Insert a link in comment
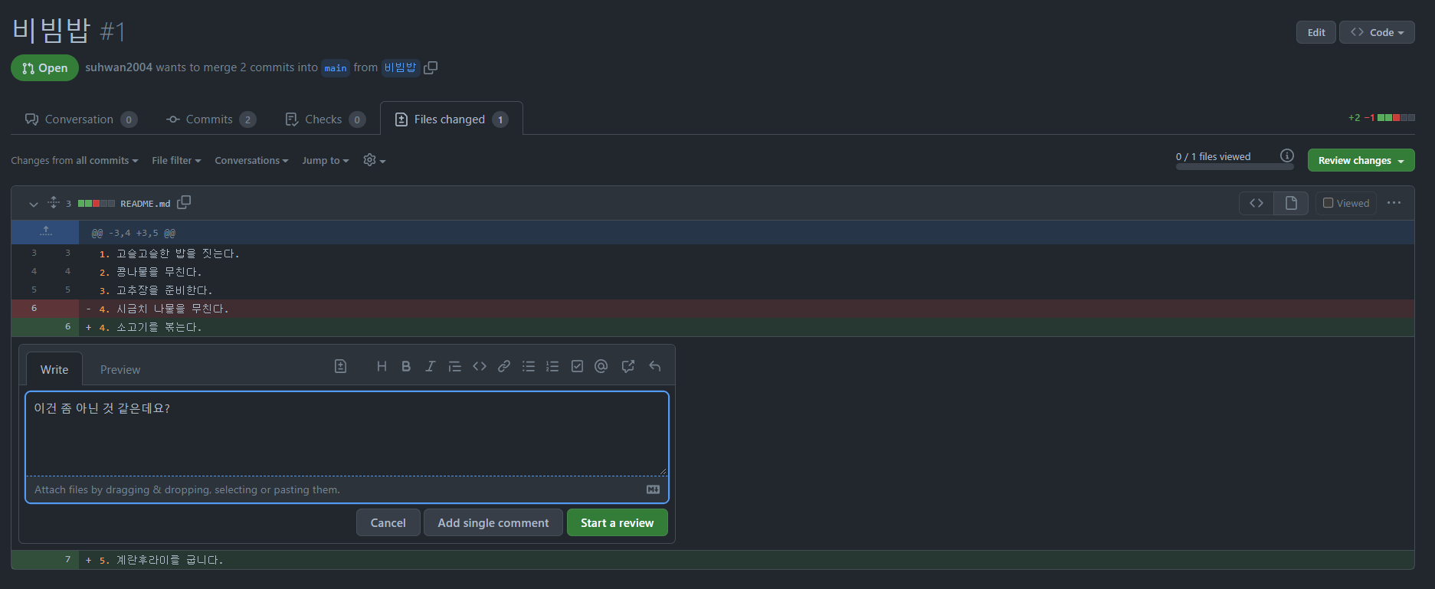Image resolution: width=1435 pixels, height=589 pixels. (504, 367)
